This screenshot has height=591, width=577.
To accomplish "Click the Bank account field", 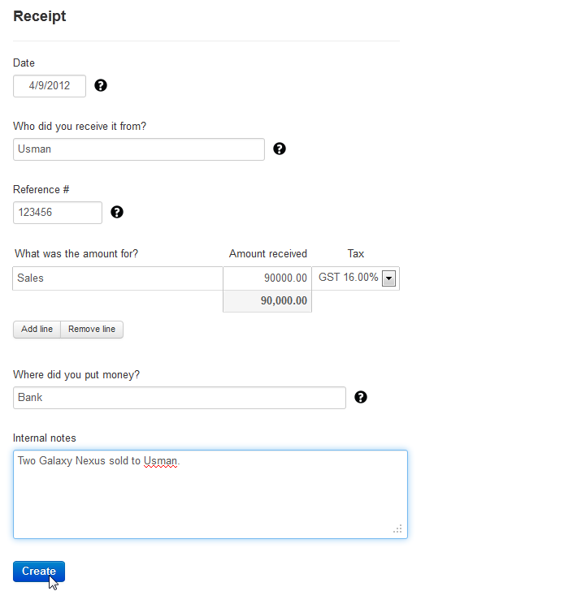I will [180, 398].
